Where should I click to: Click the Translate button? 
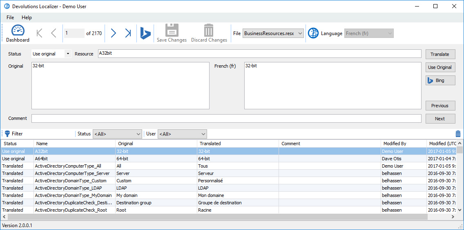(x=440, y=54)
